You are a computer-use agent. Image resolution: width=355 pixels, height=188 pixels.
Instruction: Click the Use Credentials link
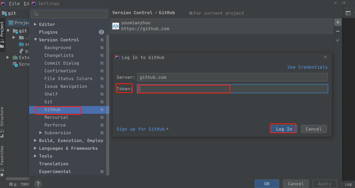tap(307, 67)
